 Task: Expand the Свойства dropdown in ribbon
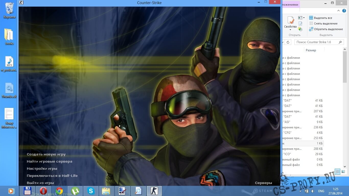coord(290,30)
